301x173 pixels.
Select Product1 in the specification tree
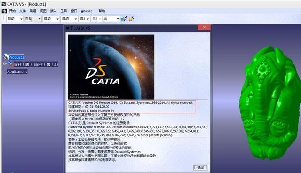[16, 57]
